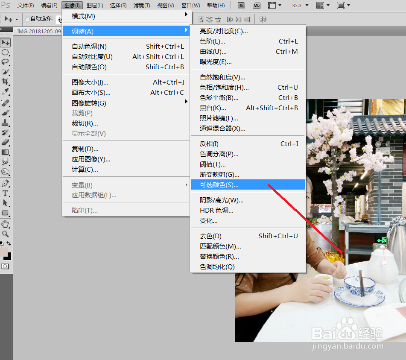Viewport: 406px width, 360px height.
Task: Launch Mini Bridge (Mb) button
Action: [x=256, y=5]
